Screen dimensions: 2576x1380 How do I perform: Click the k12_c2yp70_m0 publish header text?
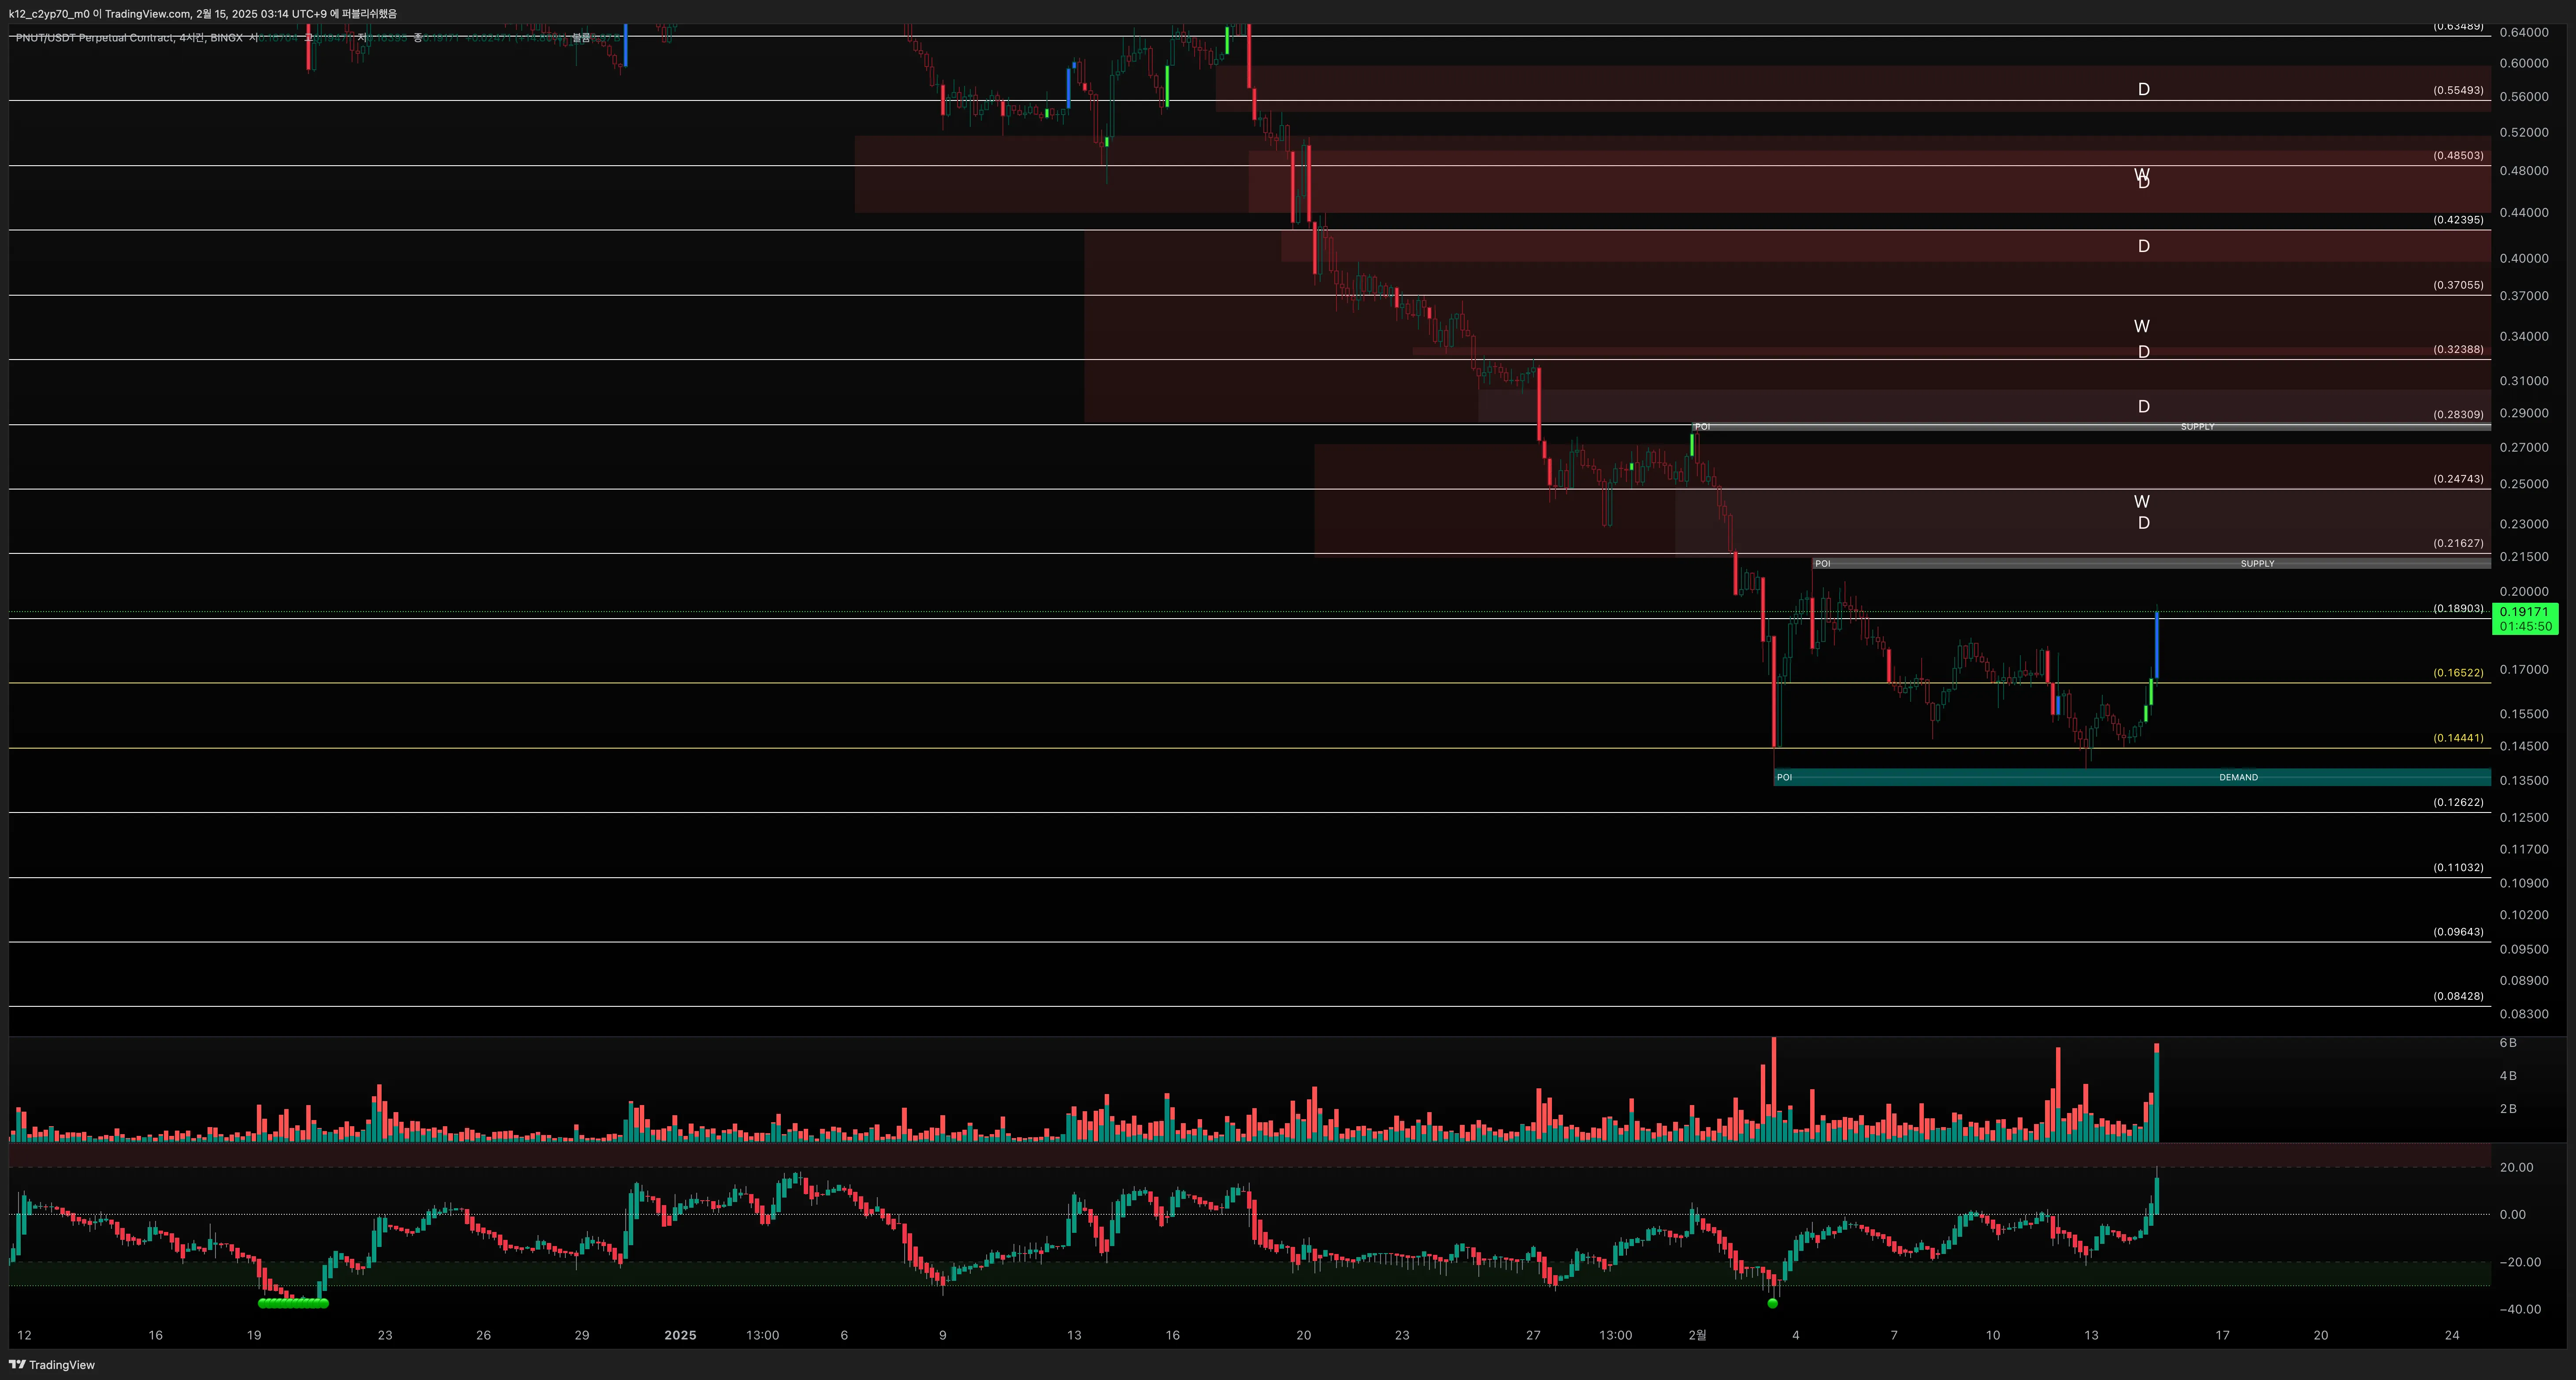[x=203, y=14]
